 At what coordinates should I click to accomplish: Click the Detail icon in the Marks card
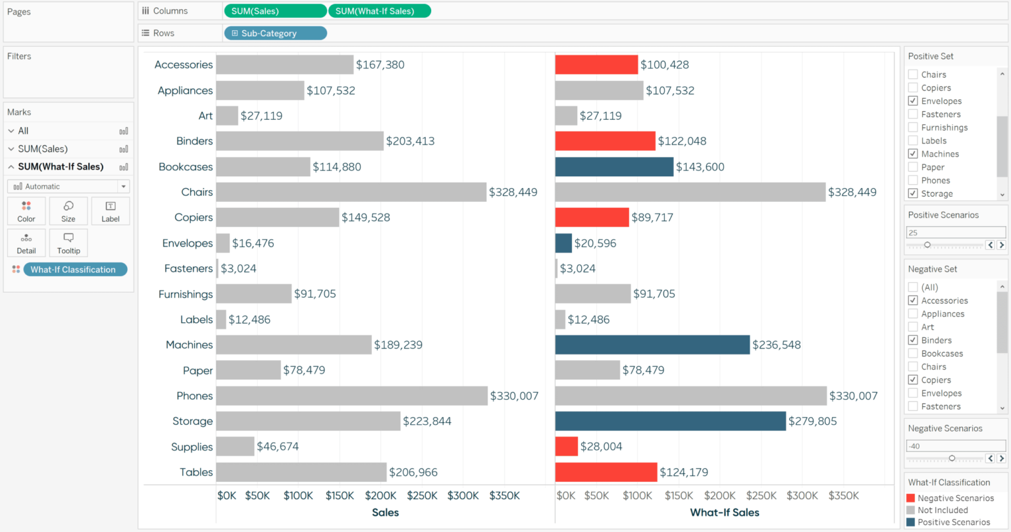[x=26, y=242]
